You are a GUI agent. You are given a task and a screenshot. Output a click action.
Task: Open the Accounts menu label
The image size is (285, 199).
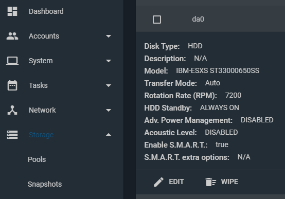pos(44,36)
